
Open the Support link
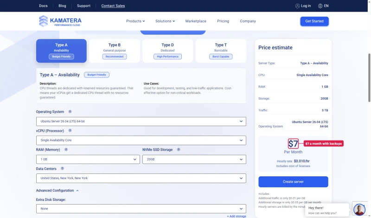click(x=83, y=6)
